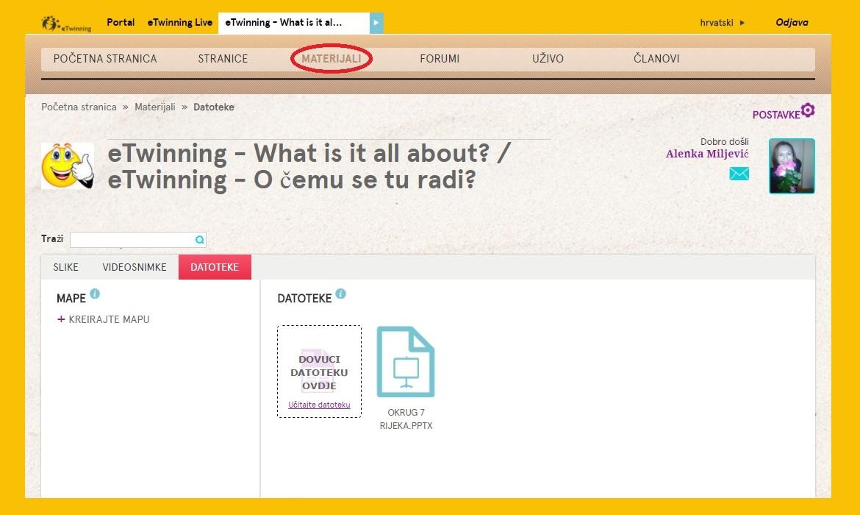Click the Datoteke breadcrumb

(x=214, y=107)
